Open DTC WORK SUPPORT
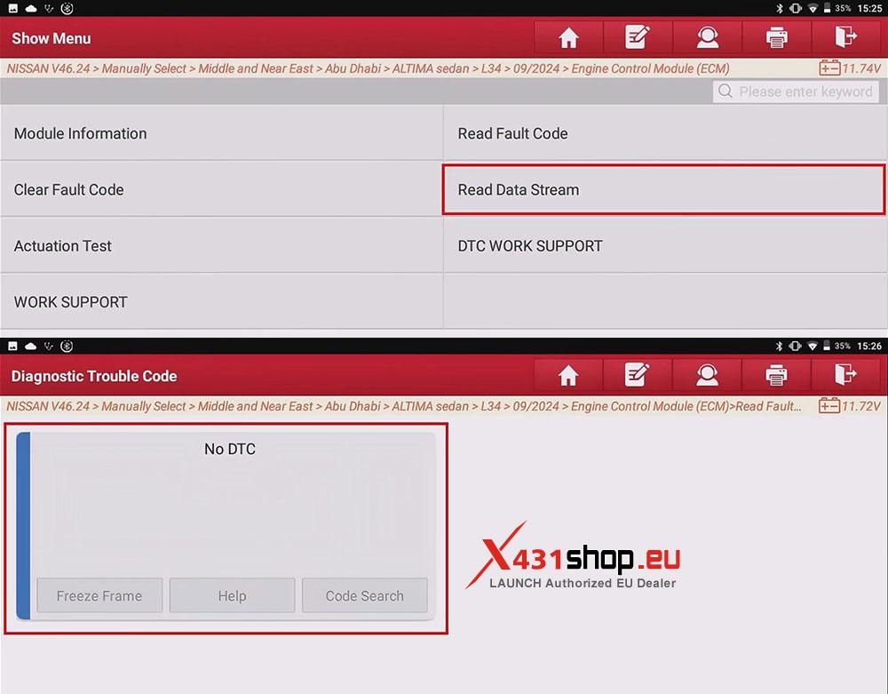The image size is (888, 694). [665, 245]
